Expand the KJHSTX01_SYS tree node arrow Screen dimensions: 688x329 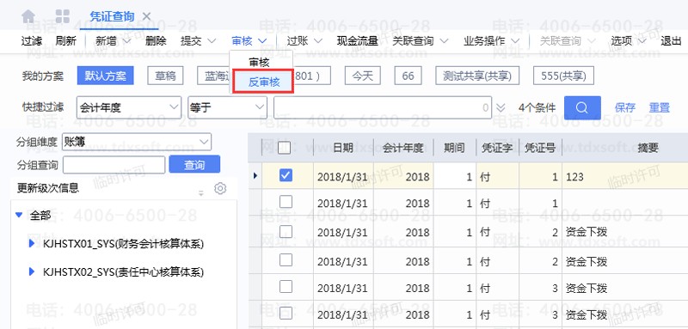(x=31, y=244)
